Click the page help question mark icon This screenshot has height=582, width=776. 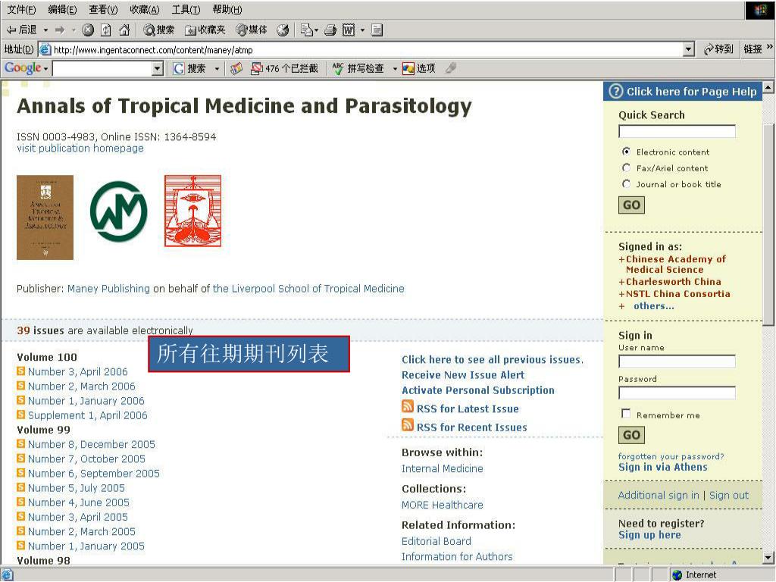(x=615, y=91)
